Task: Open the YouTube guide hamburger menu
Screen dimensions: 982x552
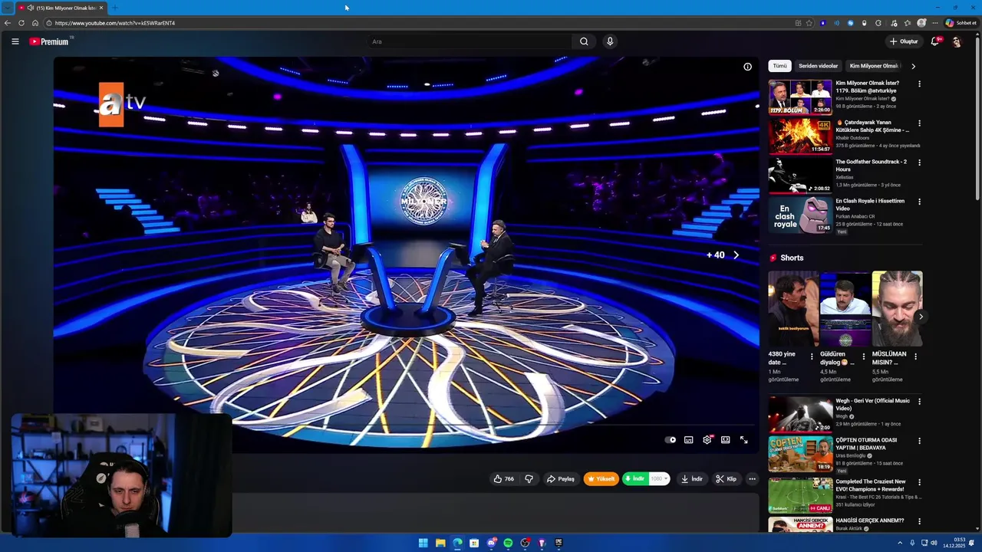Action: tap(15, 41)
